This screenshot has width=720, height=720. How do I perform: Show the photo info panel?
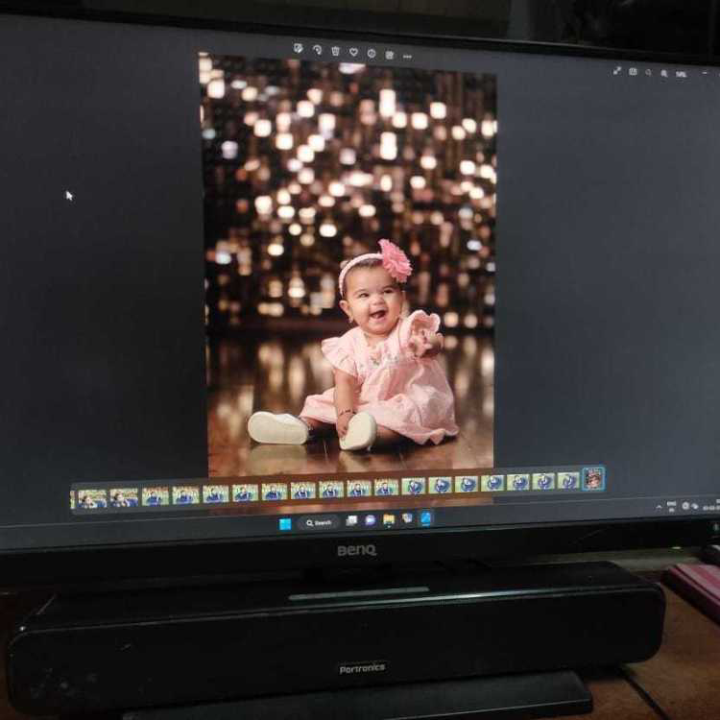click(x=372, y=52)
